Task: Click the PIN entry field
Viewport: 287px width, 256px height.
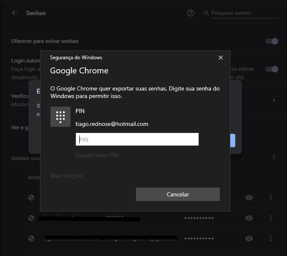Action: (x=137, y=139)
